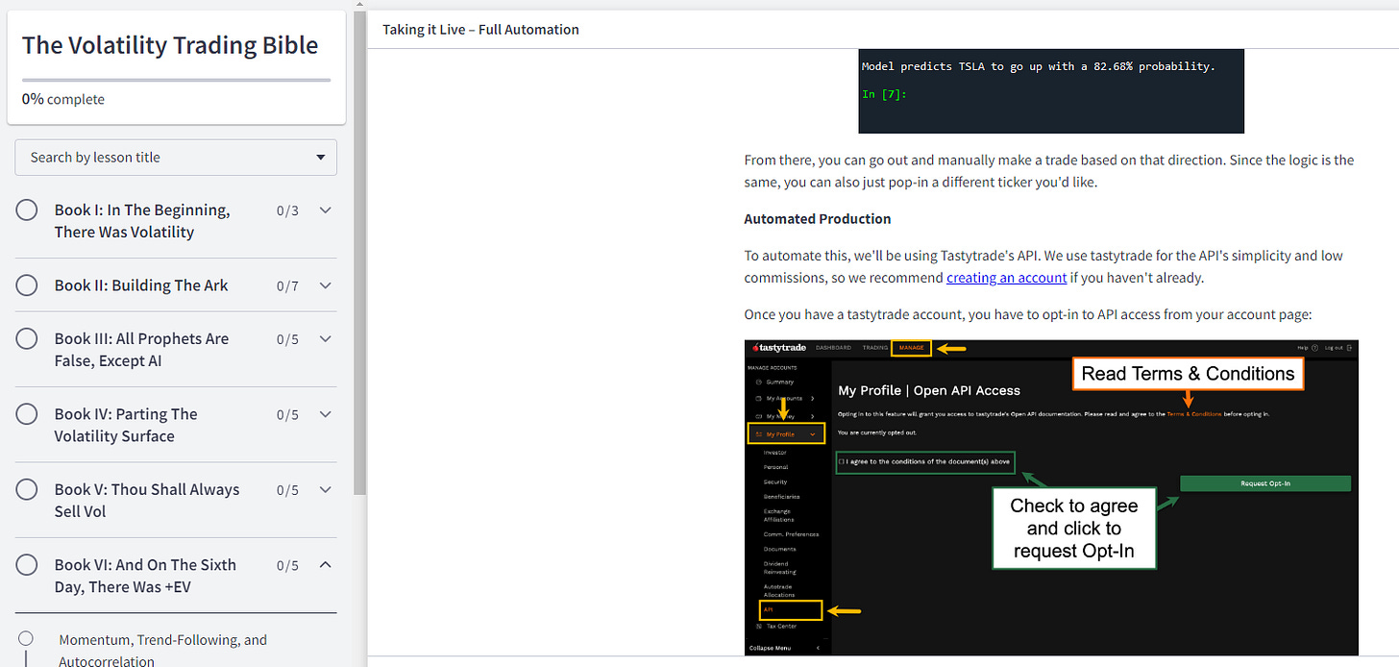1399x667 pixels.
Task: Select Book IV: Parting The Volatility Surface title
Action: click(x=126, y=425)
